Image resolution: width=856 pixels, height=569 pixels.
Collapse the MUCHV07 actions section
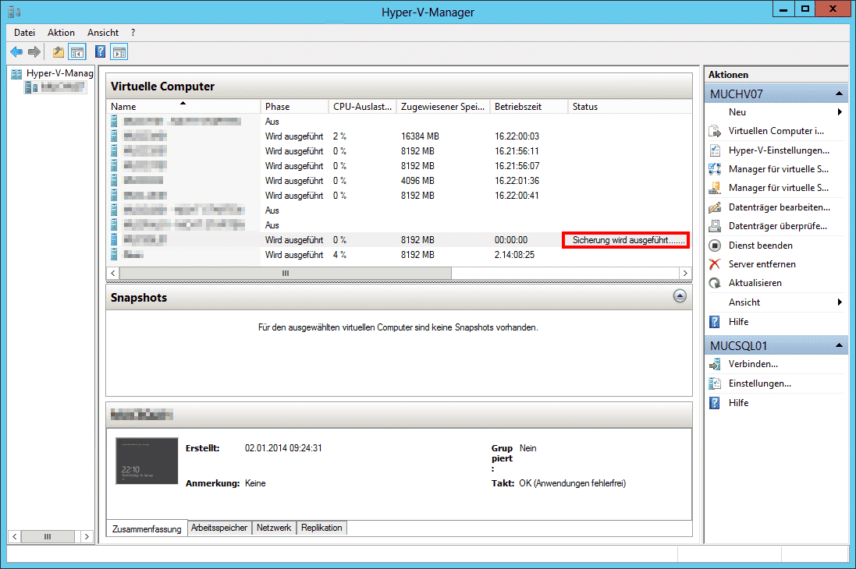point(839,94)
